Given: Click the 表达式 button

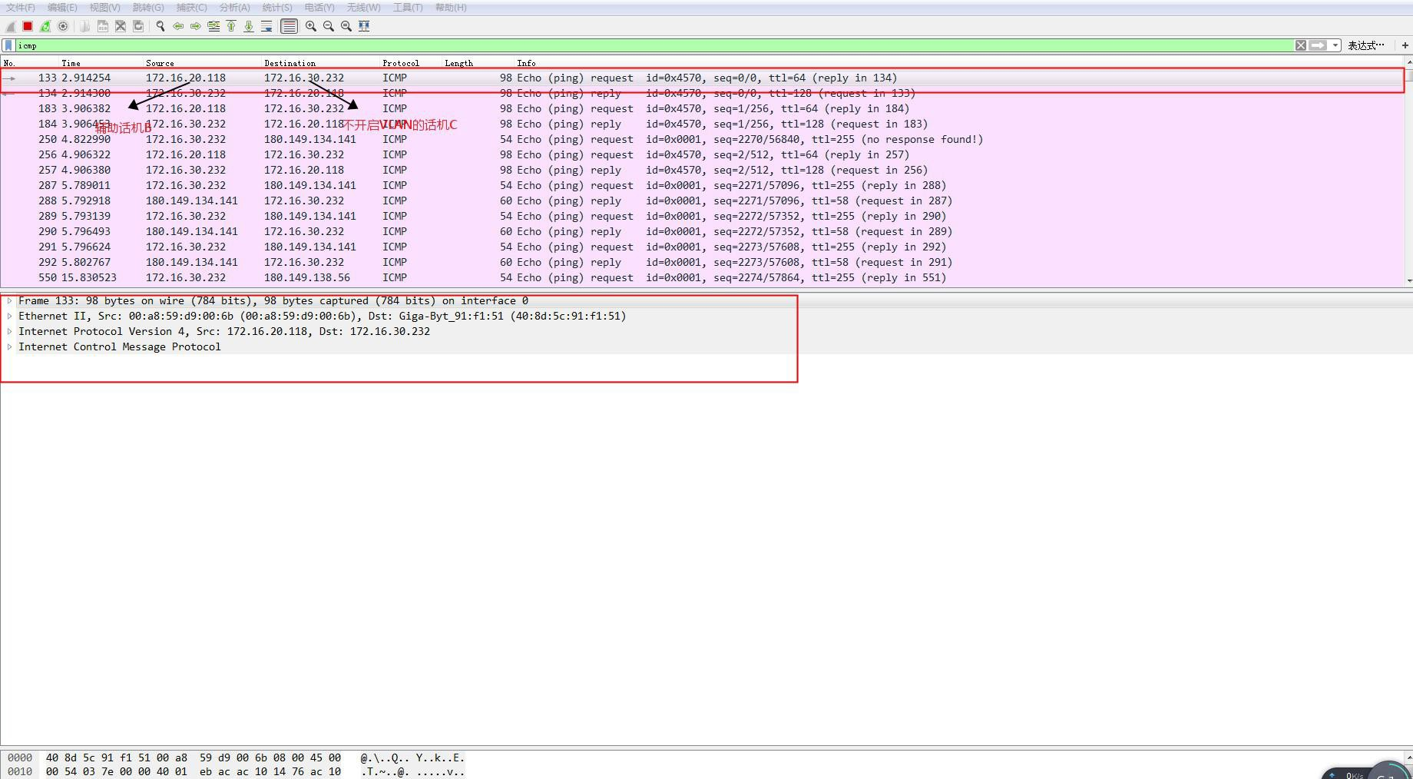Looking at the screenshot, I should 1365,45.
